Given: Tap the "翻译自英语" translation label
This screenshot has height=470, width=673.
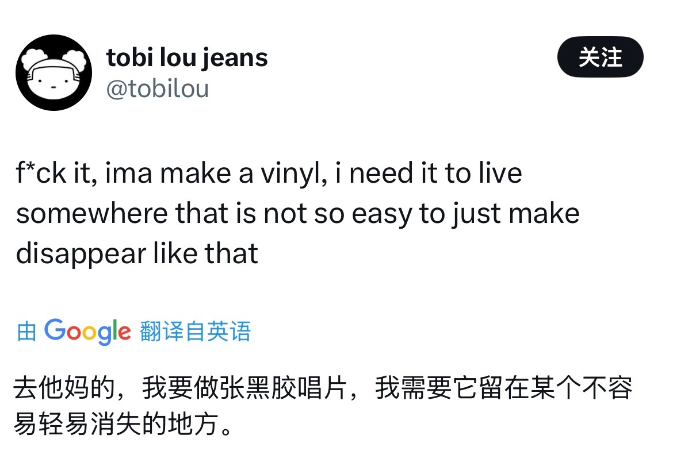Looking at the screenshot, I should click(x=195, y=332).
